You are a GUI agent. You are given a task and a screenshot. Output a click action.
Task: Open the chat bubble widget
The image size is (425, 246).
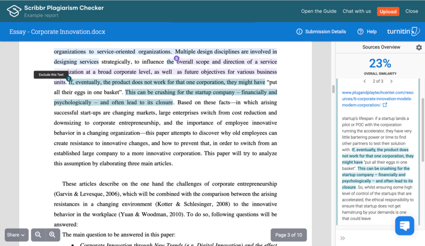pyautogui.click(x=404, y=226)
